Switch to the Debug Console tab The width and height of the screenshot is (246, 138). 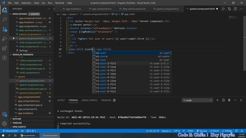pos(90,100)
